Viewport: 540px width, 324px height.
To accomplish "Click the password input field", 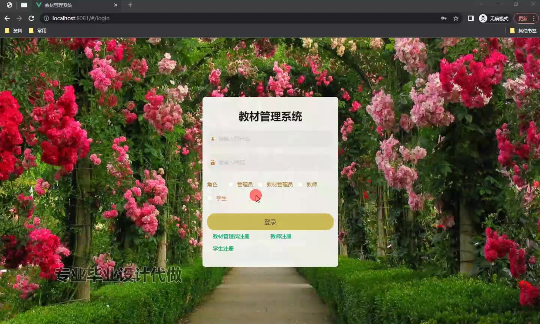I will tap(270, 162).
